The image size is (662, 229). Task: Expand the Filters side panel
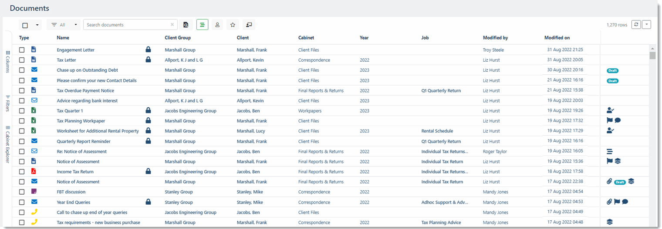point(7,103)
